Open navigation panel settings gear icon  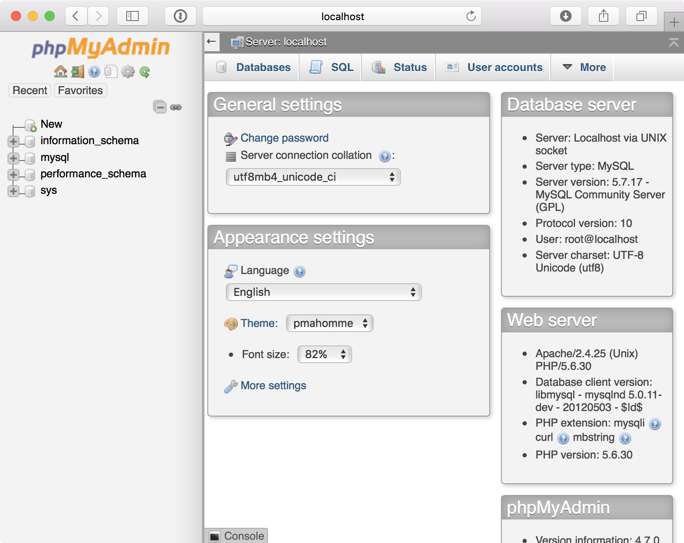pos(128,72)
